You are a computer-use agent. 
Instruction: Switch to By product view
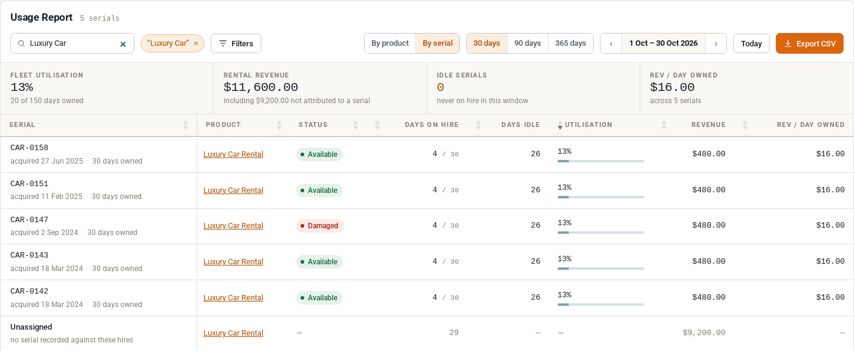coord(390,43)
